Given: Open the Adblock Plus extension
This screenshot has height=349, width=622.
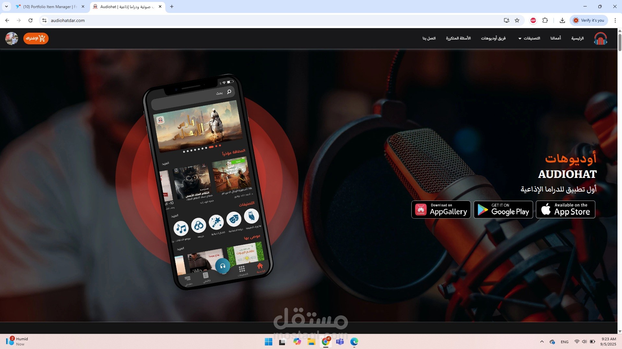Looking at the screenshot, I should coord(533,20).
